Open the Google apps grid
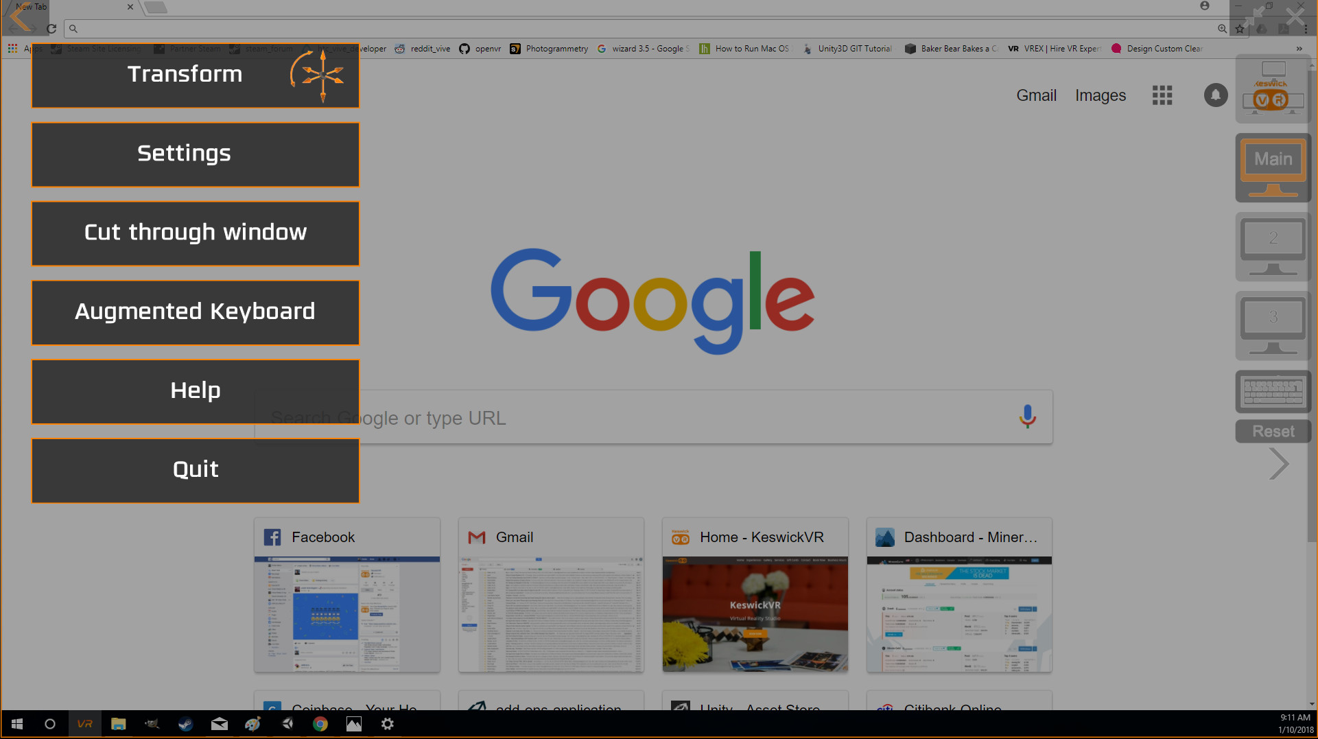The height and width of the screenshot is (739, 1318). pos(1162,95)
